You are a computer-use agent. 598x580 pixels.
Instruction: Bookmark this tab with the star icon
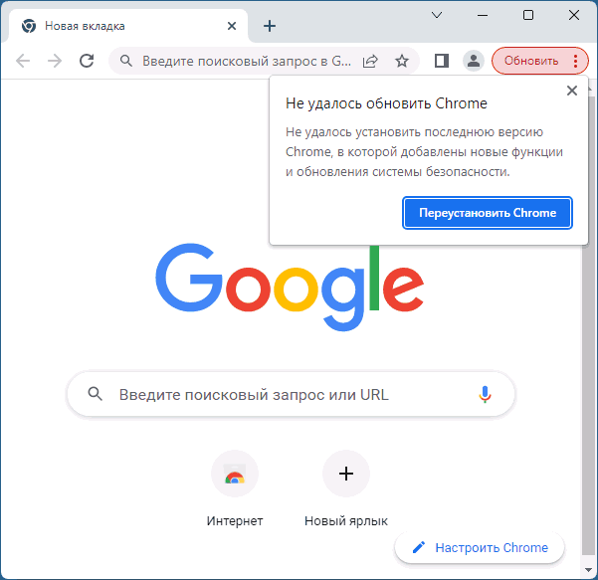click(x=402, y=61)
